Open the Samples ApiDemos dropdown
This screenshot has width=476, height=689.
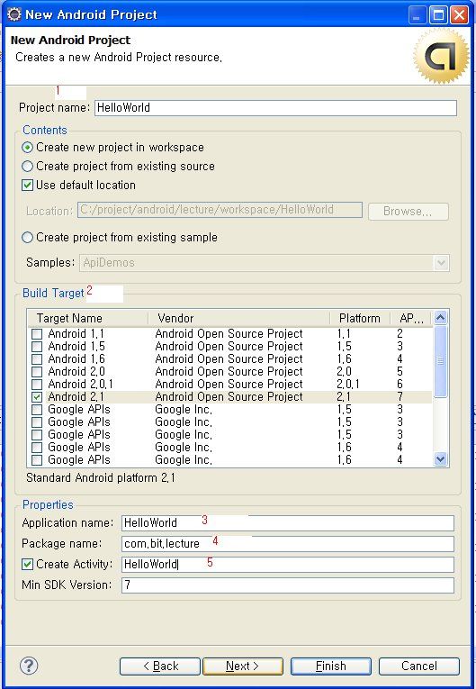(441, 263)
